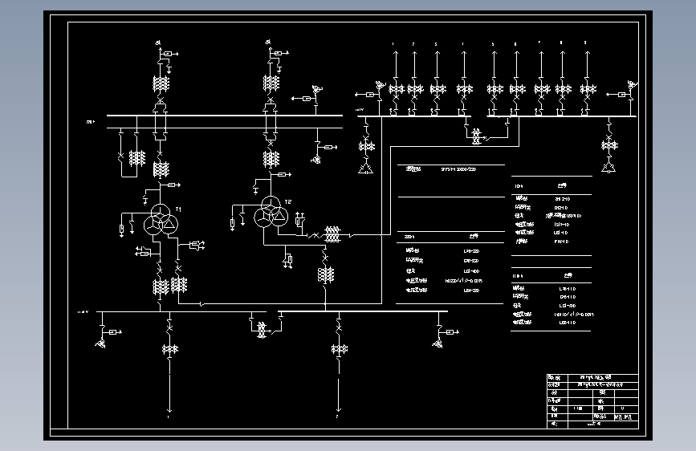Image resolution: width=696 pixels, height=451 pixels.
Task: Select the downward feeder arrow labeled 2
Action: (x=339, y=394)
